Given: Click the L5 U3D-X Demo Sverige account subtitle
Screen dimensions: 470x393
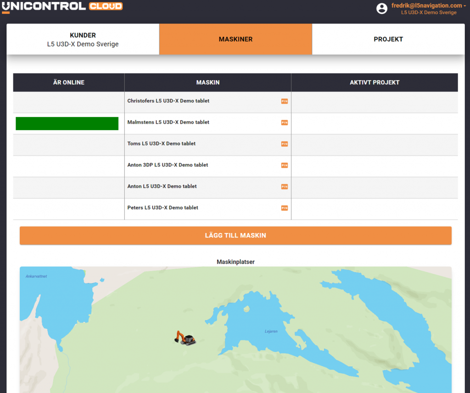Looking at the screenshot, I should [x=429, y=12].
